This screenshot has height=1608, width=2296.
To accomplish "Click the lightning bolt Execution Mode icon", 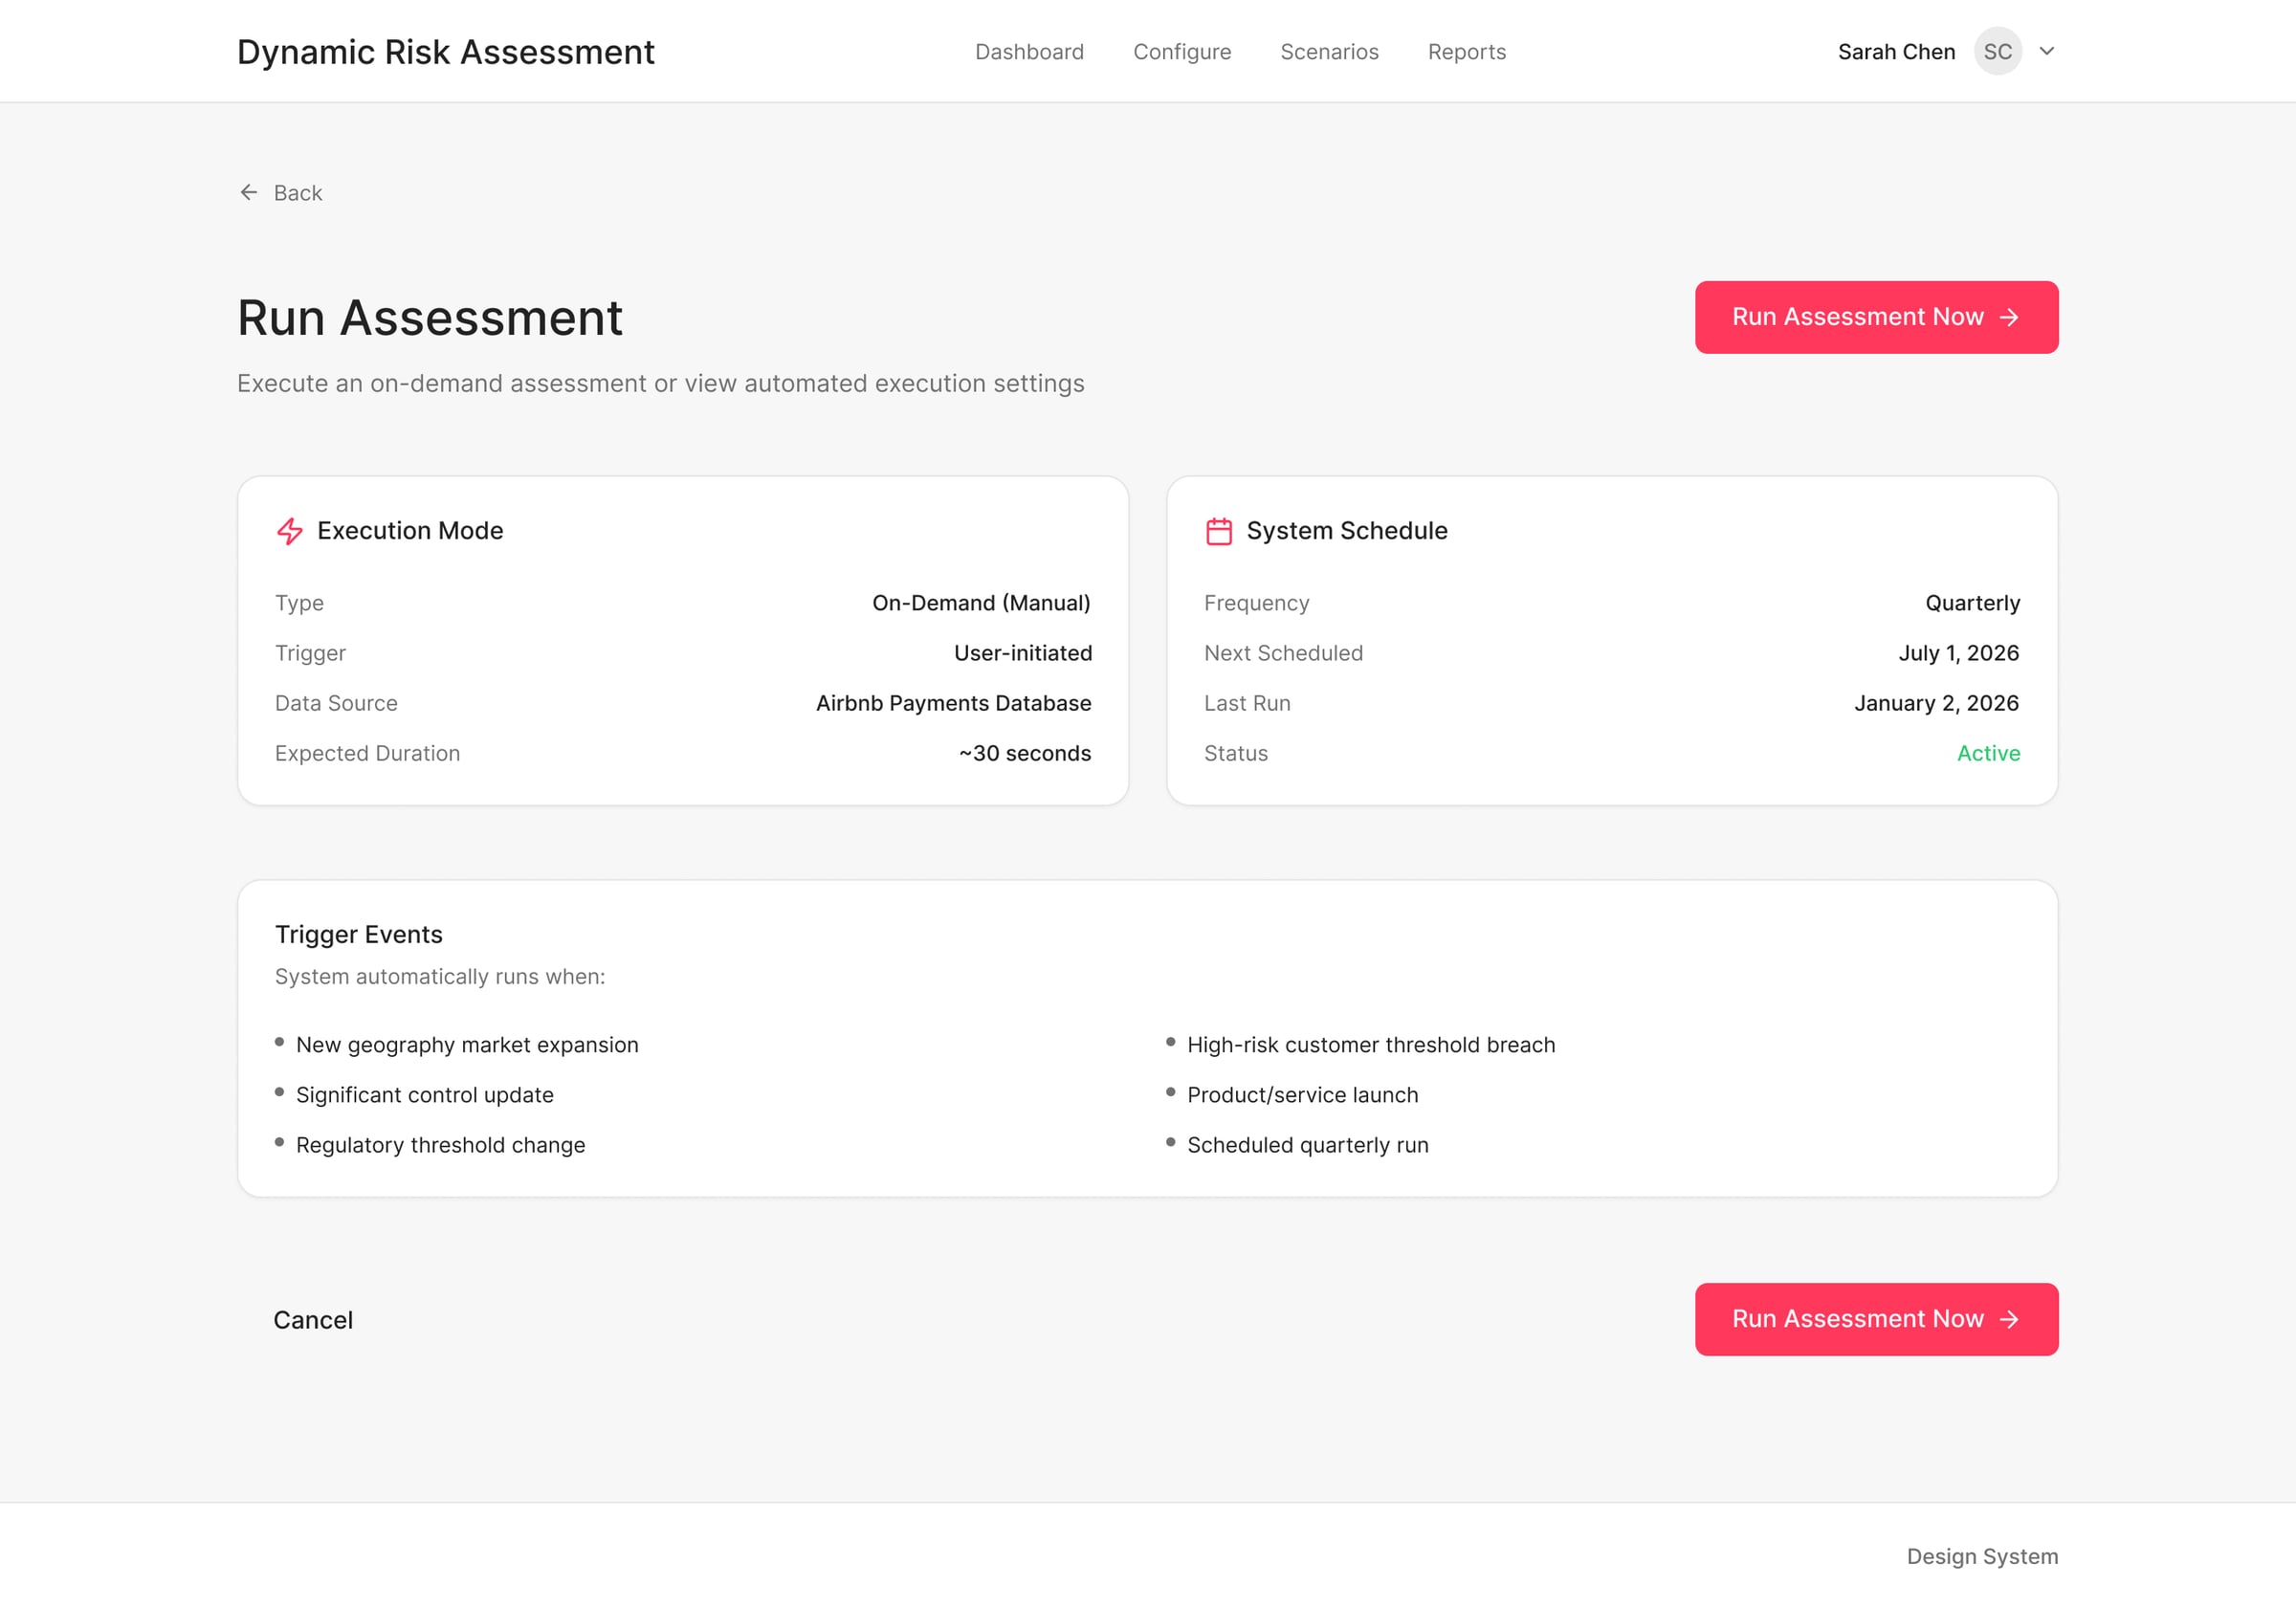I will coord(289,531).
